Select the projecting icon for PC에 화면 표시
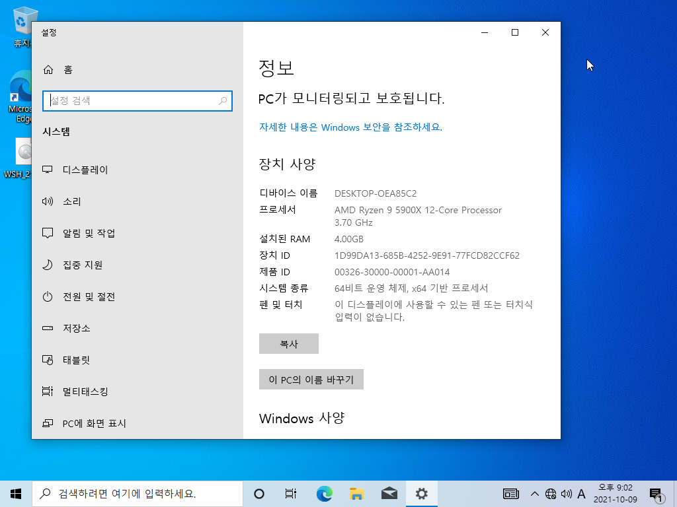Image resolution: width=677 pixels, height=507 pixels. [x=48, y=423]
